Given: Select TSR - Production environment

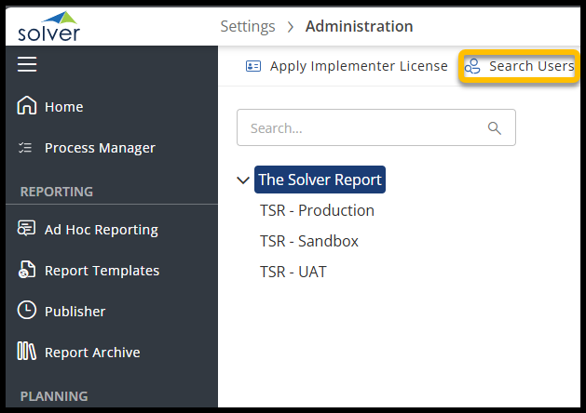Looking at the screenshot, I should coord(317,210).
